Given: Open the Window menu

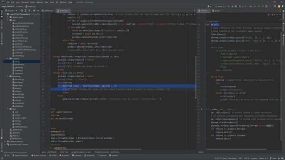Looking at the screenshot, I should (63, 2).
